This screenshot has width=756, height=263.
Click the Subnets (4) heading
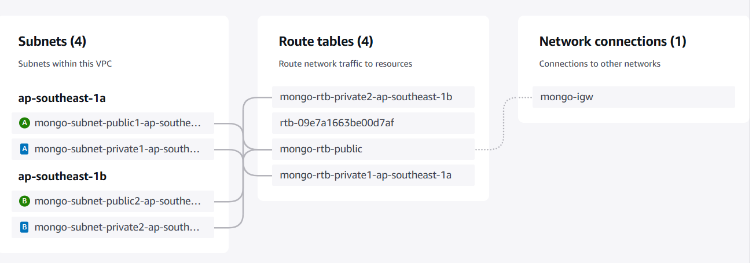[52, 41]
